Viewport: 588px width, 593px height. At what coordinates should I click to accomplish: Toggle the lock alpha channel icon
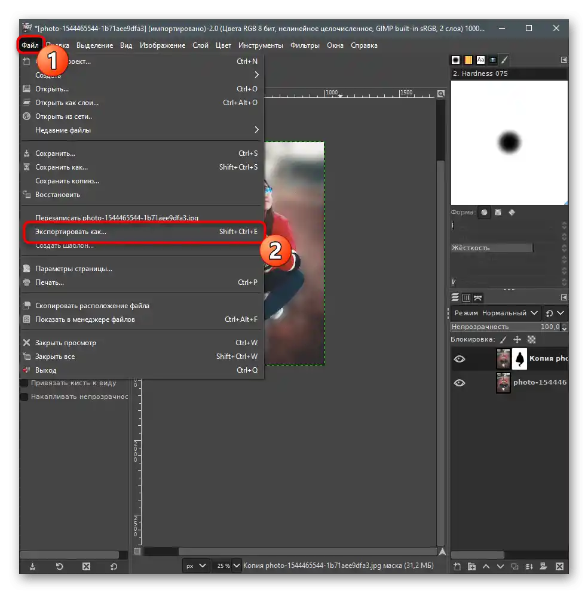[x=532, y=340]
